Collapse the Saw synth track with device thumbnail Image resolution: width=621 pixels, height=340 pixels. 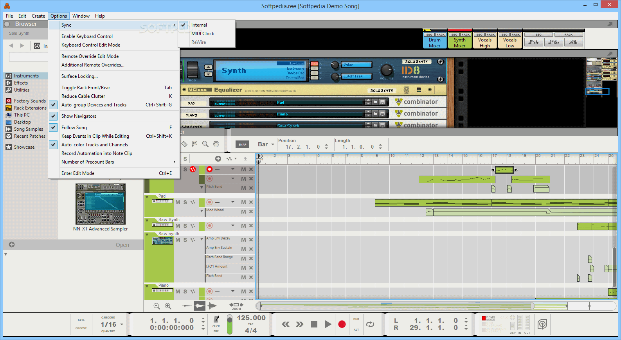tap(147, 234)
